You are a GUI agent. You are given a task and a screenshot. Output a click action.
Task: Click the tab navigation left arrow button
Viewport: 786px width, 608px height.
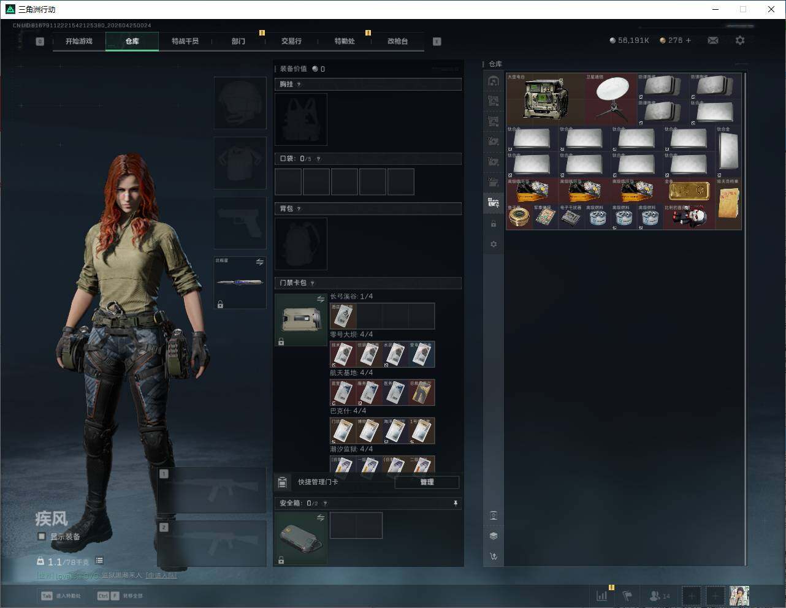40,42
